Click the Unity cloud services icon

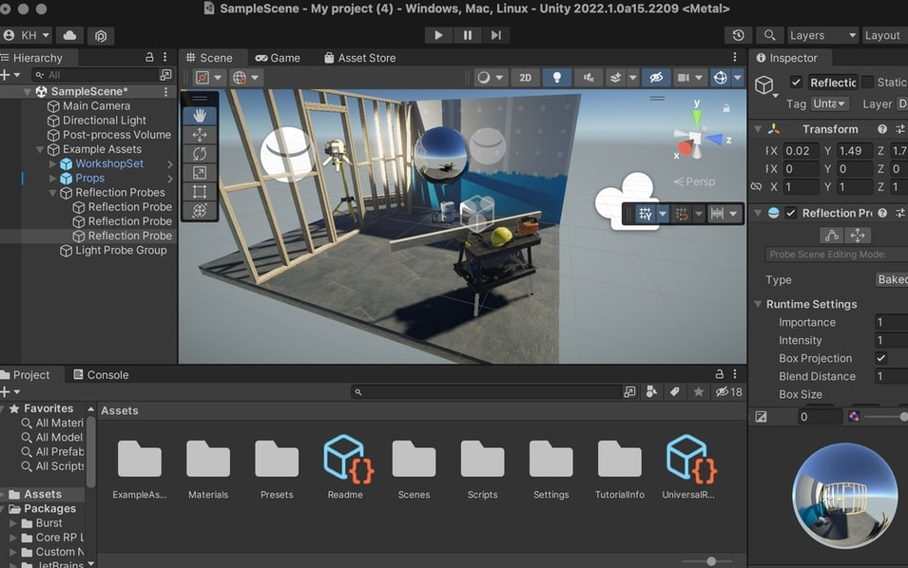(68, 35)
